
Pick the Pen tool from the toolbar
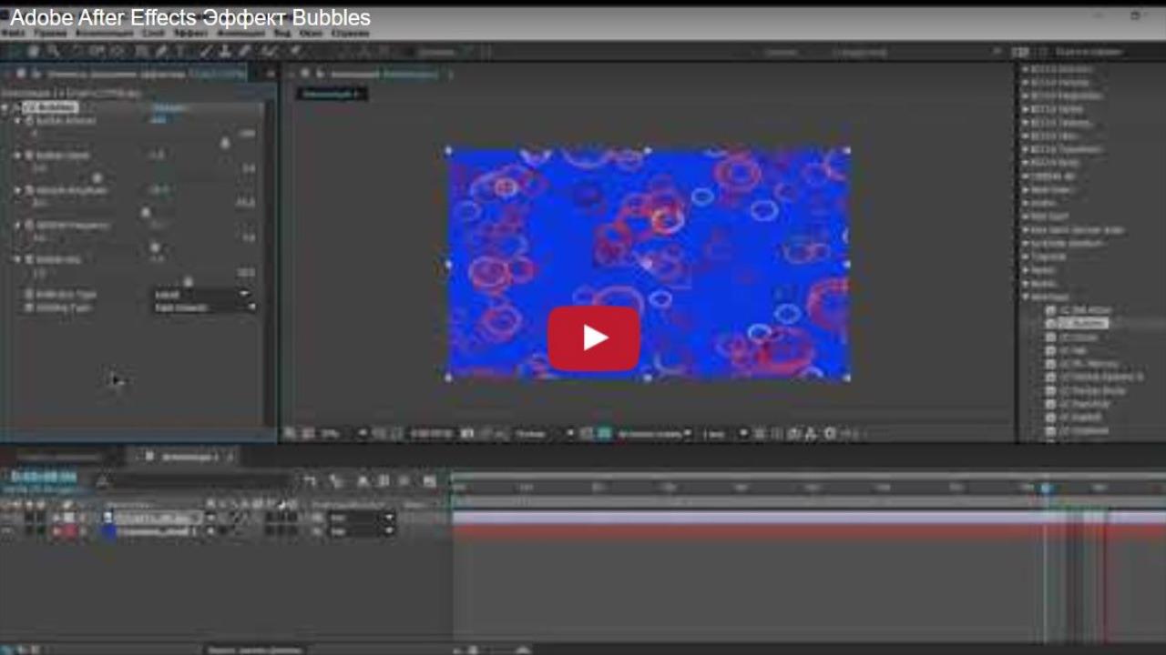159,51
